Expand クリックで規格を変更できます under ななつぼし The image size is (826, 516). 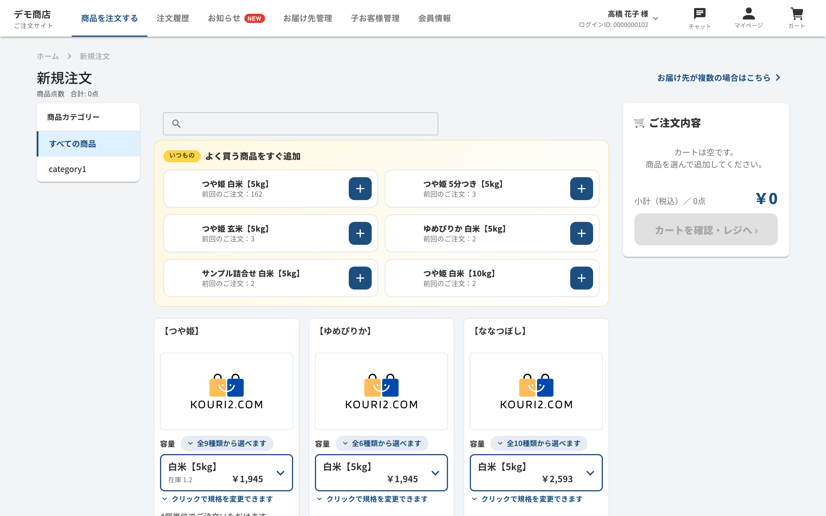527,499
